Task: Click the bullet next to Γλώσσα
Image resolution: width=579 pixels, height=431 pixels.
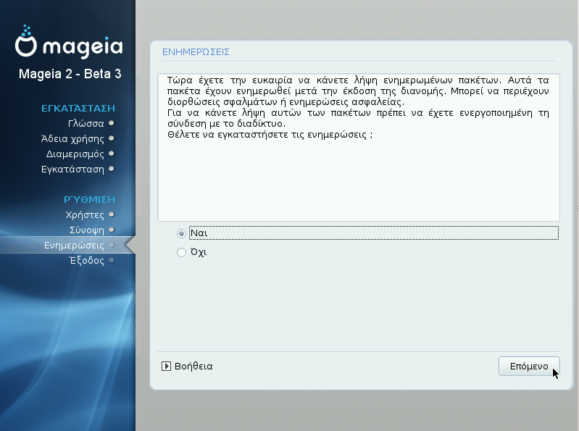Action: coord(112,123)
